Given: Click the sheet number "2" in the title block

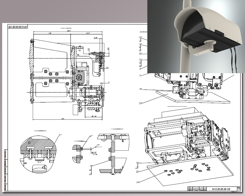Looking at the screenshot, I should 239,189.
